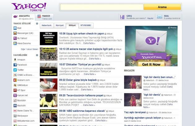Click the Facebook icon in favorites
The image size is (195, 126).
pyautogui.click(x=15, y=65)
